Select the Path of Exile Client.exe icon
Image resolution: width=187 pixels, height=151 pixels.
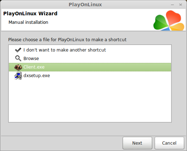tap(18, 68)
